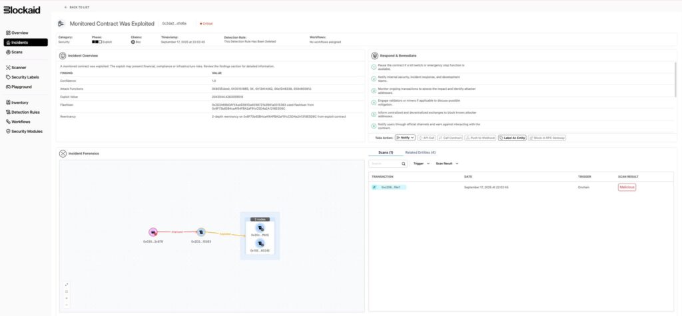Switch to the Related Entities (4) tab

point(420,152)
